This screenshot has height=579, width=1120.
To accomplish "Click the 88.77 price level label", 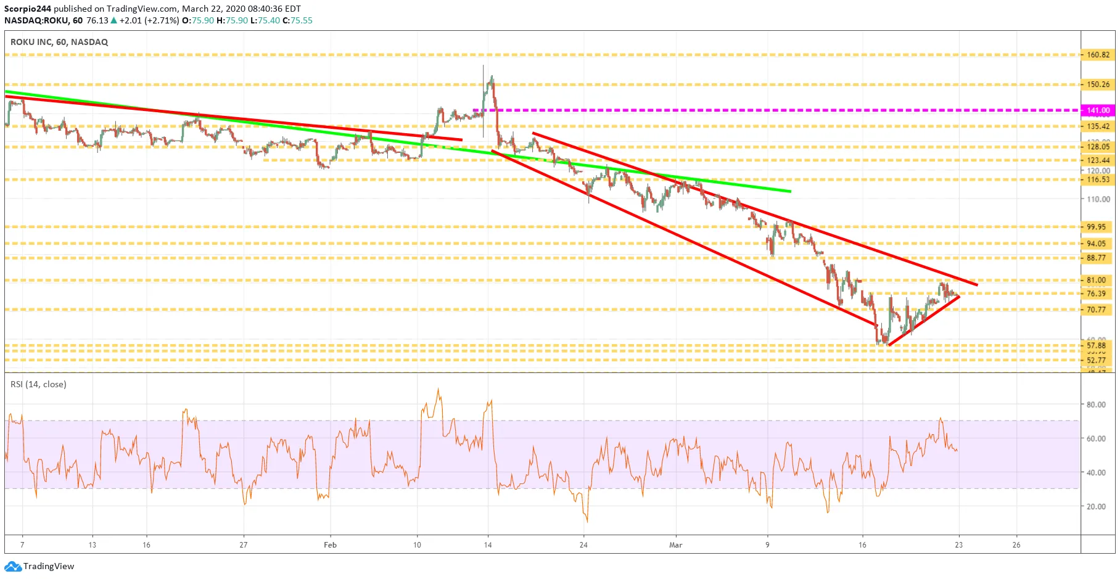I will point(1096,258).
